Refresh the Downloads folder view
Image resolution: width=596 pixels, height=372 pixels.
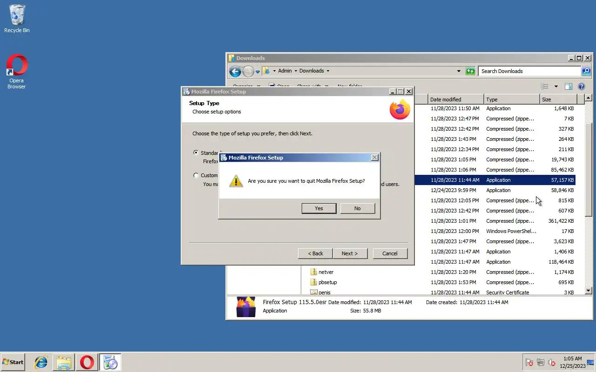pos(470,71)
